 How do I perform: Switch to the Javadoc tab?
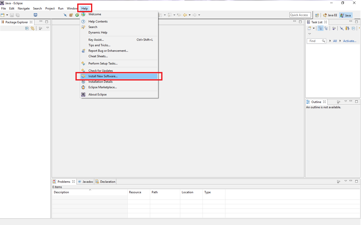[x=86, y=181]
